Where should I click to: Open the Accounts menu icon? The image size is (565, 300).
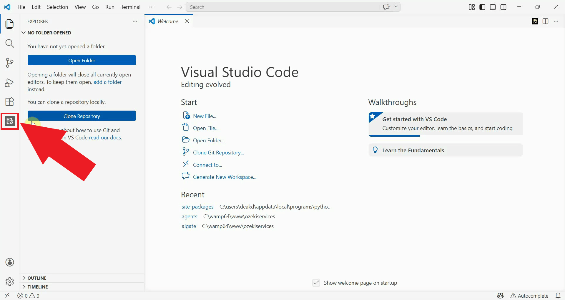(10, 262)
